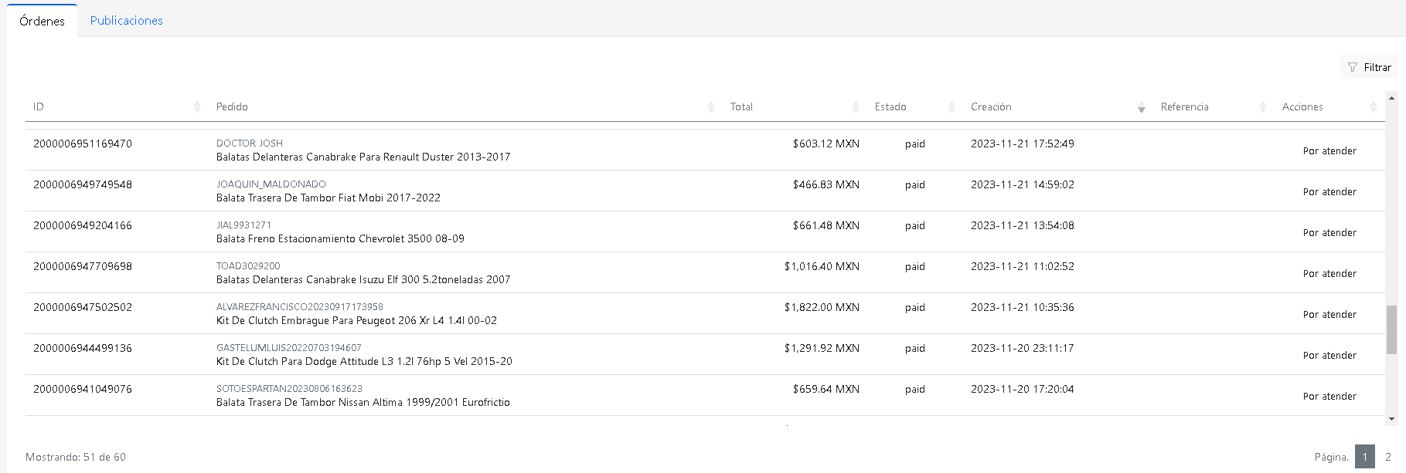Click Por atender for JOAQUIN_MALDONADO order
Viewport: 1406px width, 473px height.
(x=1329, y=192)
